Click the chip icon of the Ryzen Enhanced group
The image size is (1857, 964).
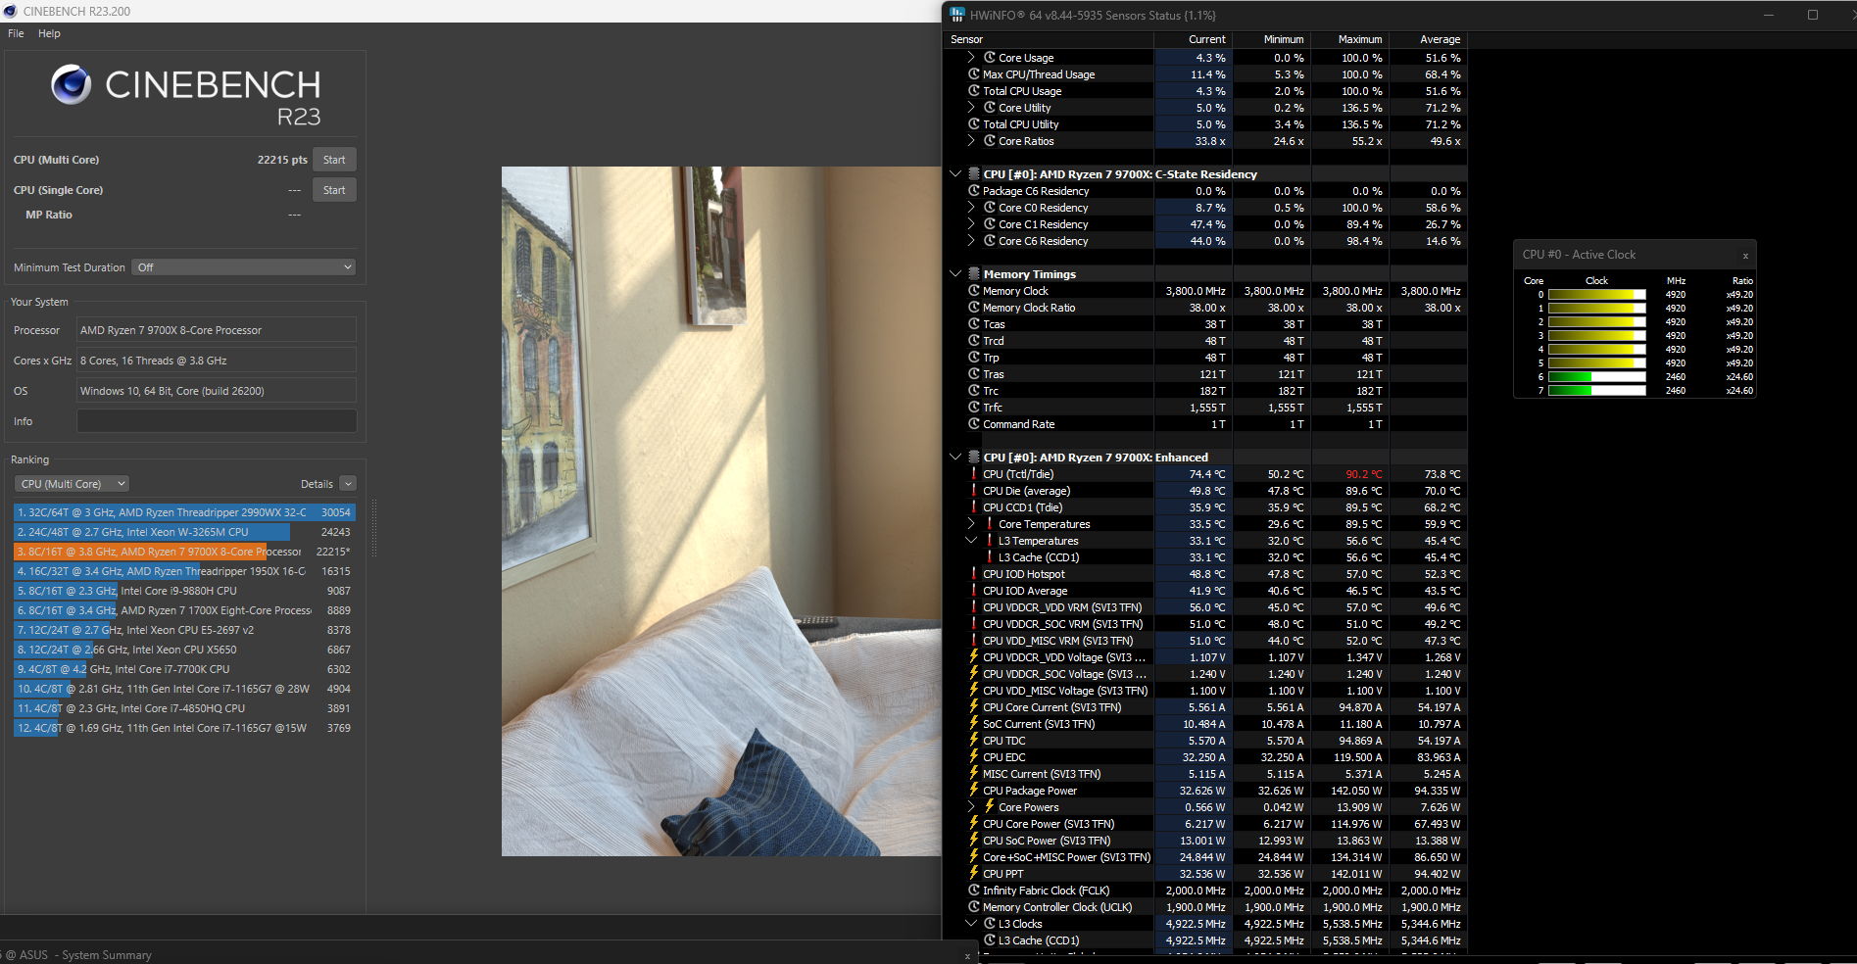974,457
